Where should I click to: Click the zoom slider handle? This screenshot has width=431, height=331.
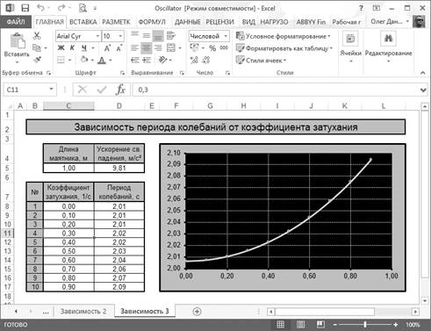(365, 325)
